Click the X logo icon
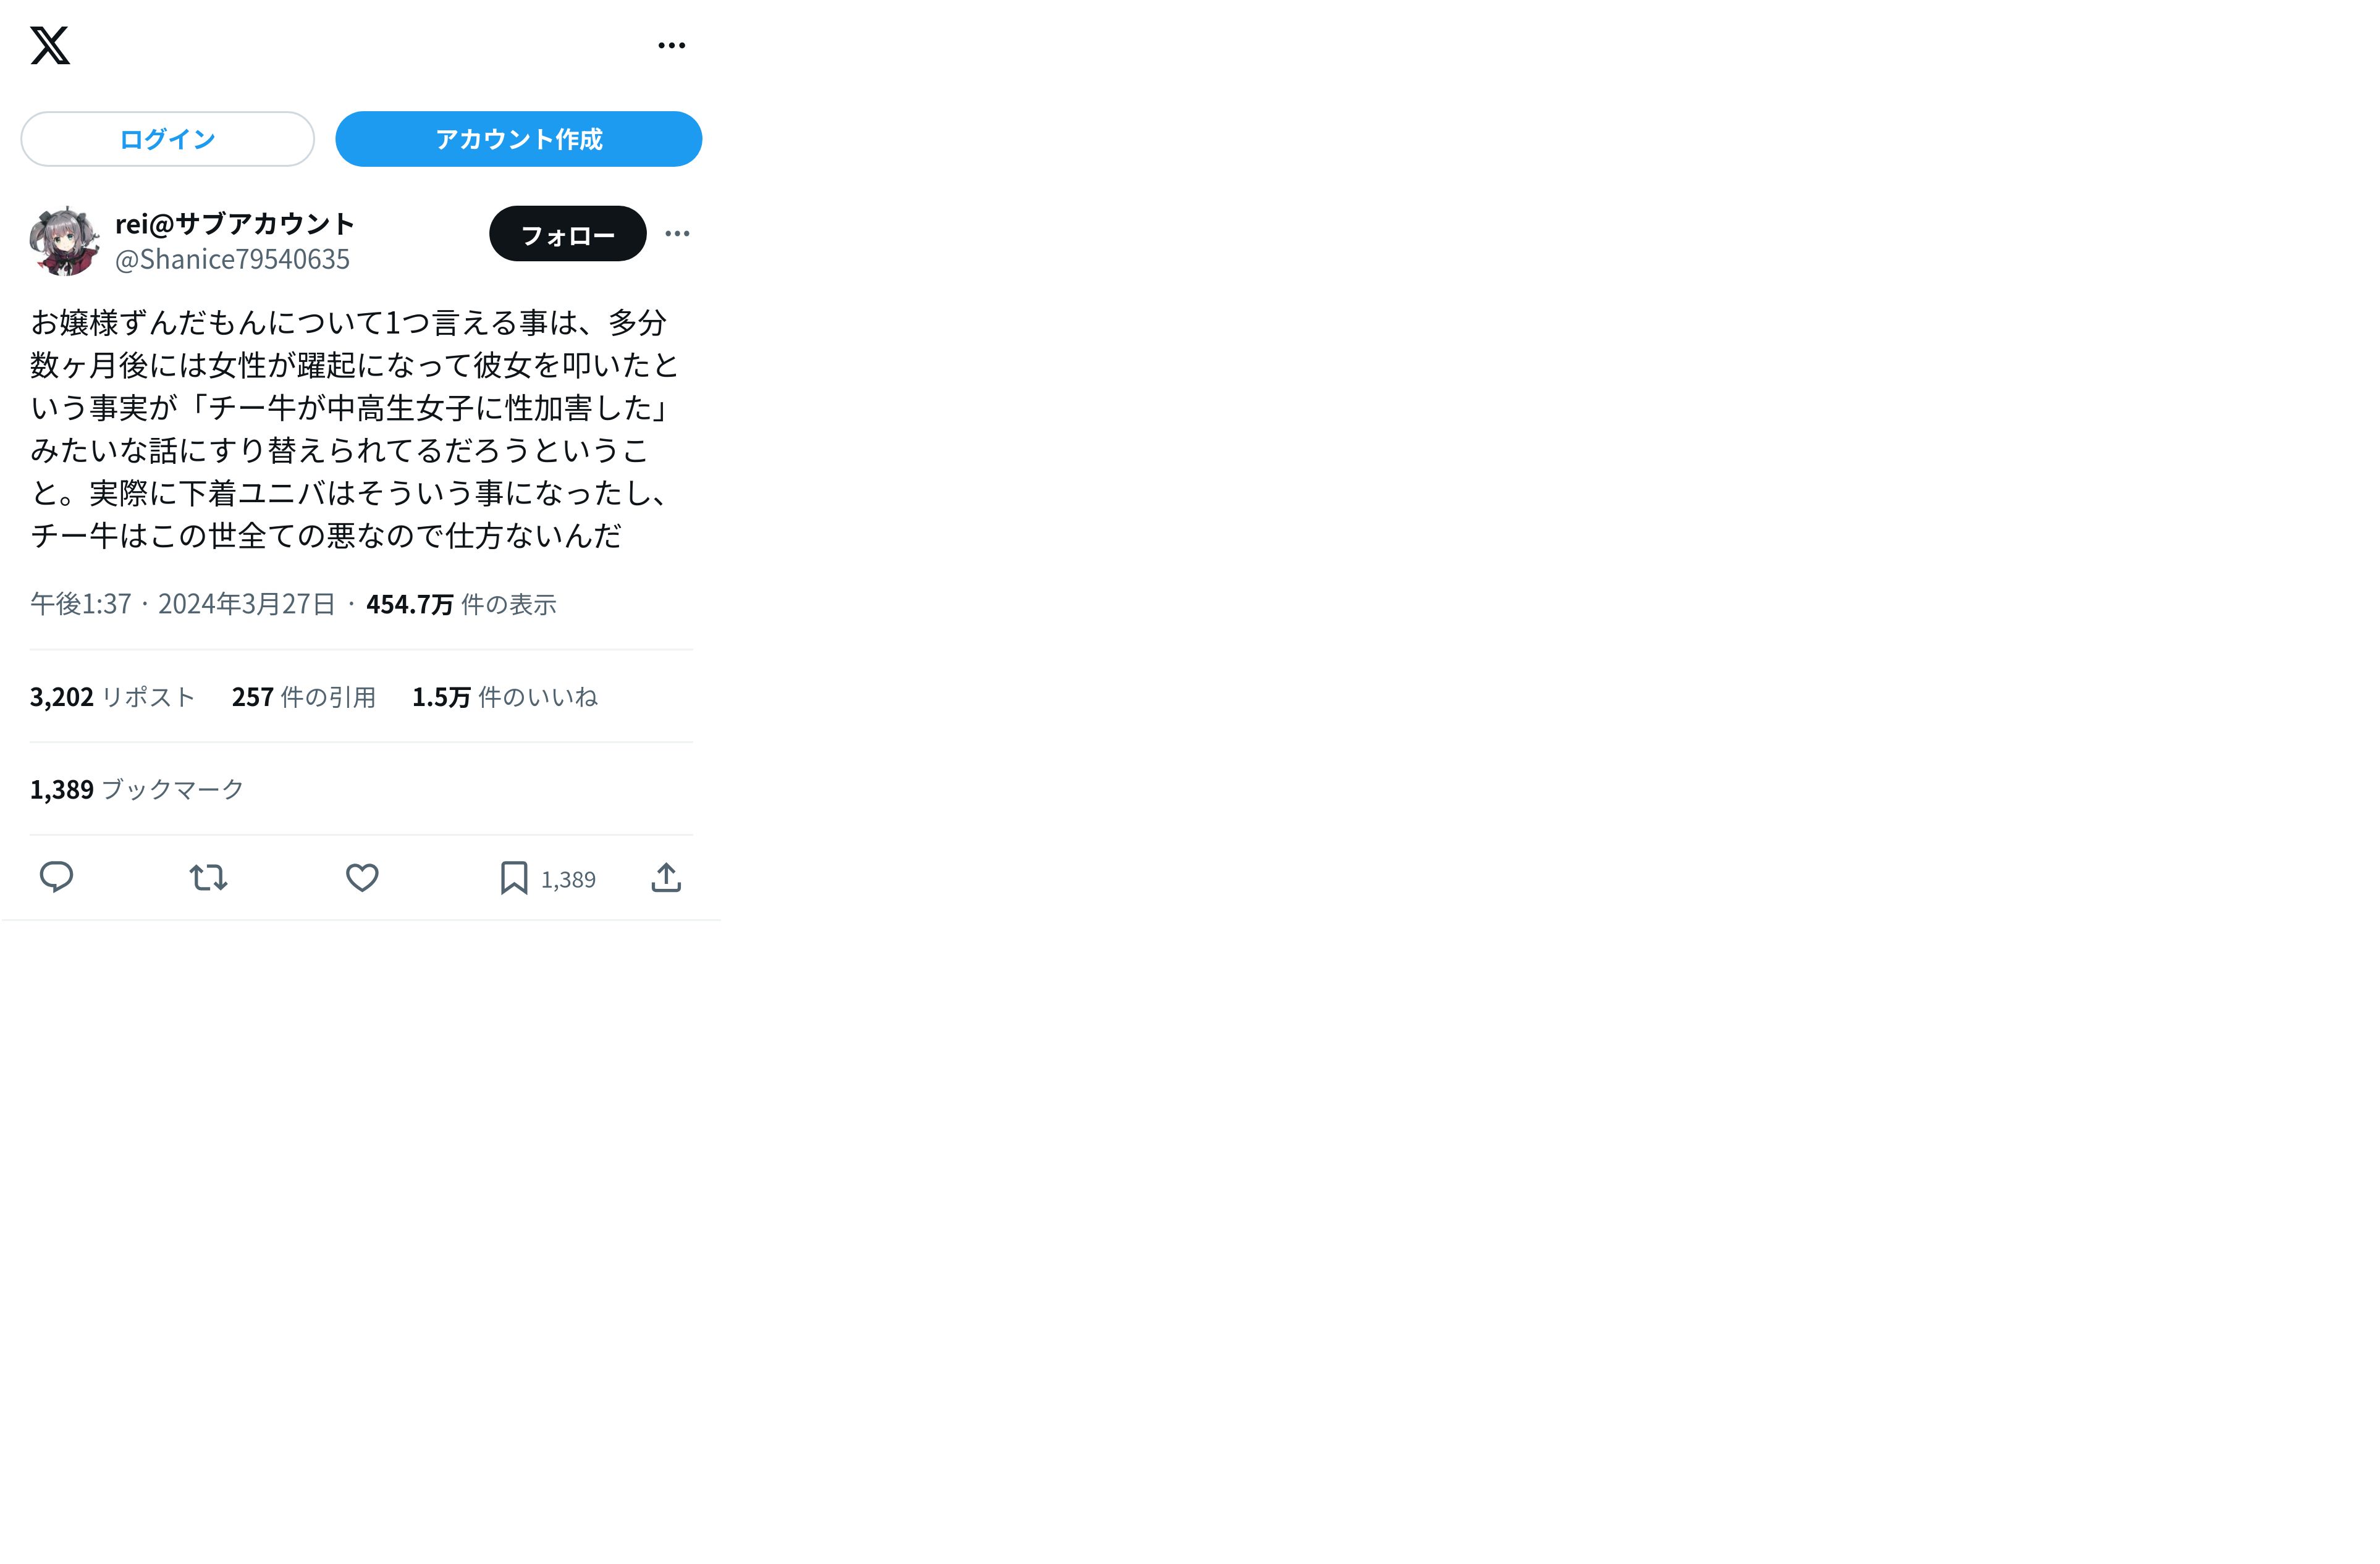Viewport: 2380px width, 1564px height. point(50,45)
